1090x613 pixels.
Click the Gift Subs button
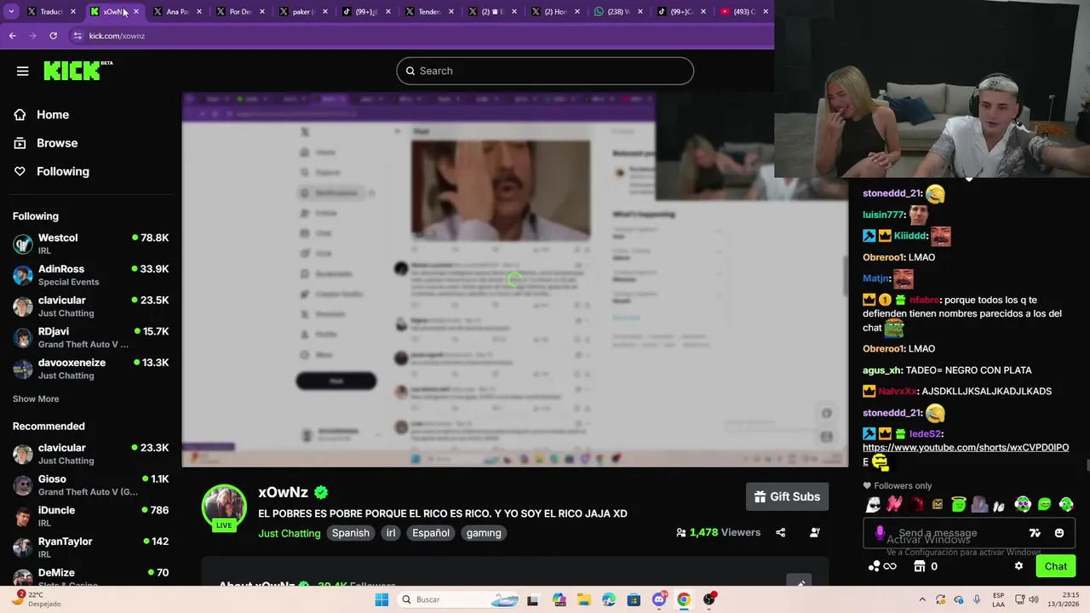tap(787, 497)
